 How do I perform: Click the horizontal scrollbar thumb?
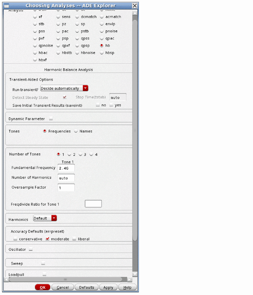pyautogui.click(x=65, y=280)
